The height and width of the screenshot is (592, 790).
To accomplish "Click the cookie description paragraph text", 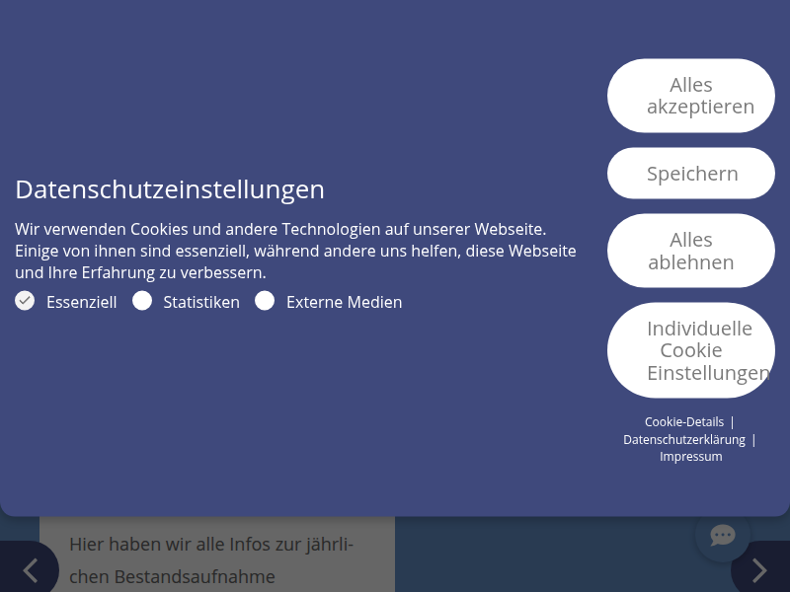I will 294,251.
